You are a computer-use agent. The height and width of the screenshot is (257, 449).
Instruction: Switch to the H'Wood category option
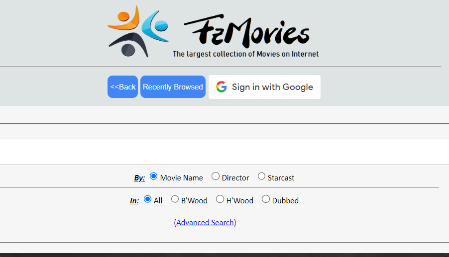[220, 199]
